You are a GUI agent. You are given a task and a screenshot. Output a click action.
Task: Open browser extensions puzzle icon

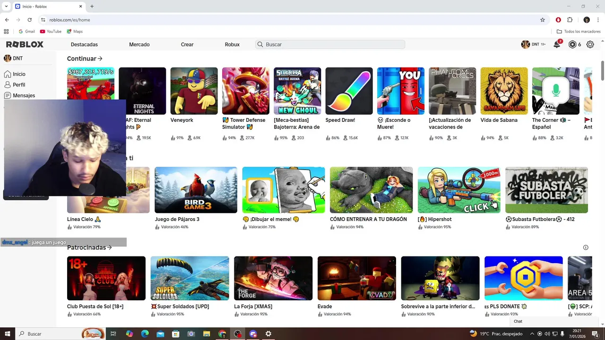[570, 20]
